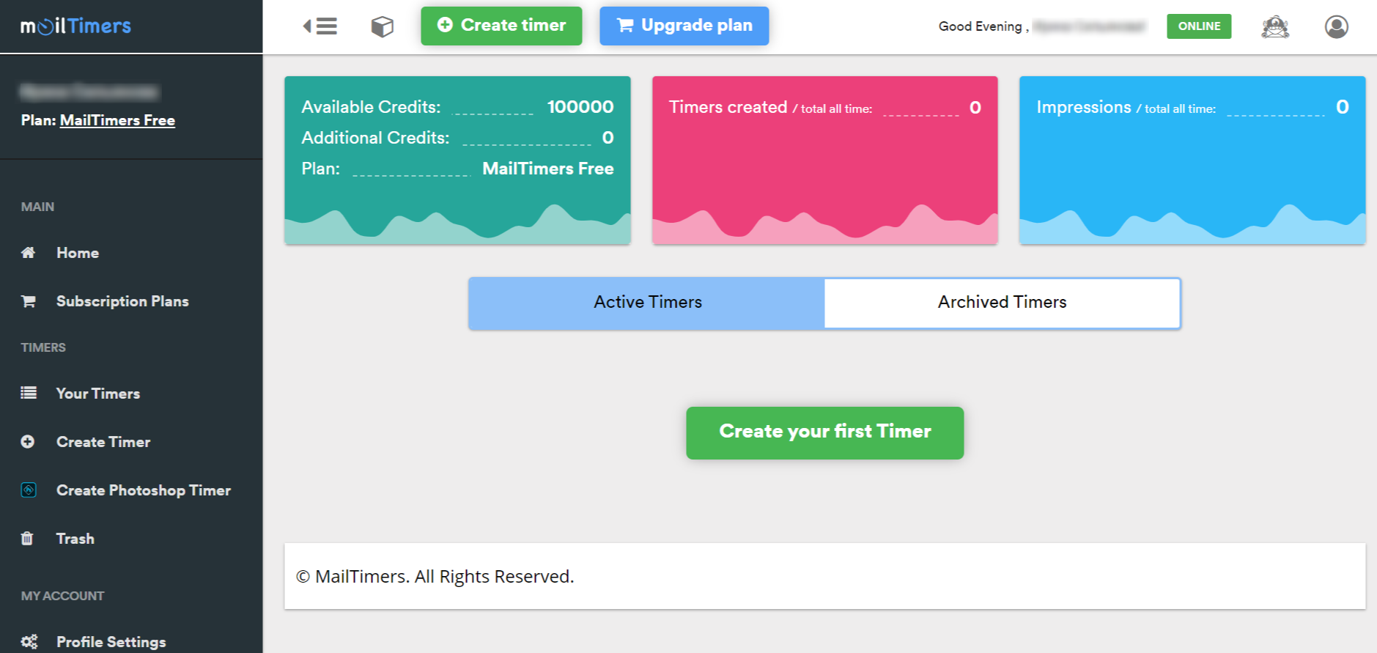The image size is (1377, 653).
Task: Toggle the ONLINE status badge
Action: click(x=1198, y=26)
